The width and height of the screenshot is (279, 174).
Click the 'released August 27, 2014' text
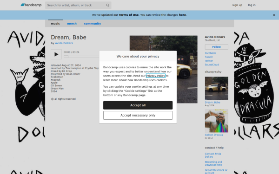tap(66, 65)
